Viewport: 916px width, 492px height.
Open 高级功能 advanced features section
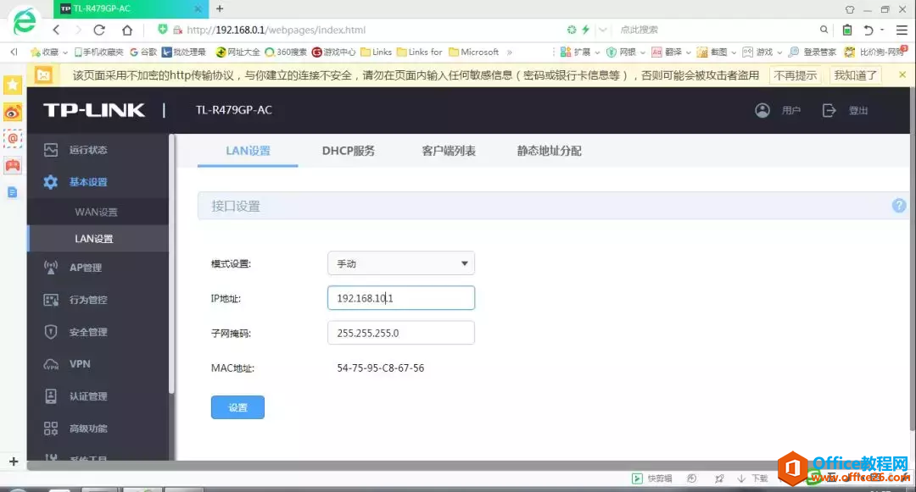[x=87, y=428]
